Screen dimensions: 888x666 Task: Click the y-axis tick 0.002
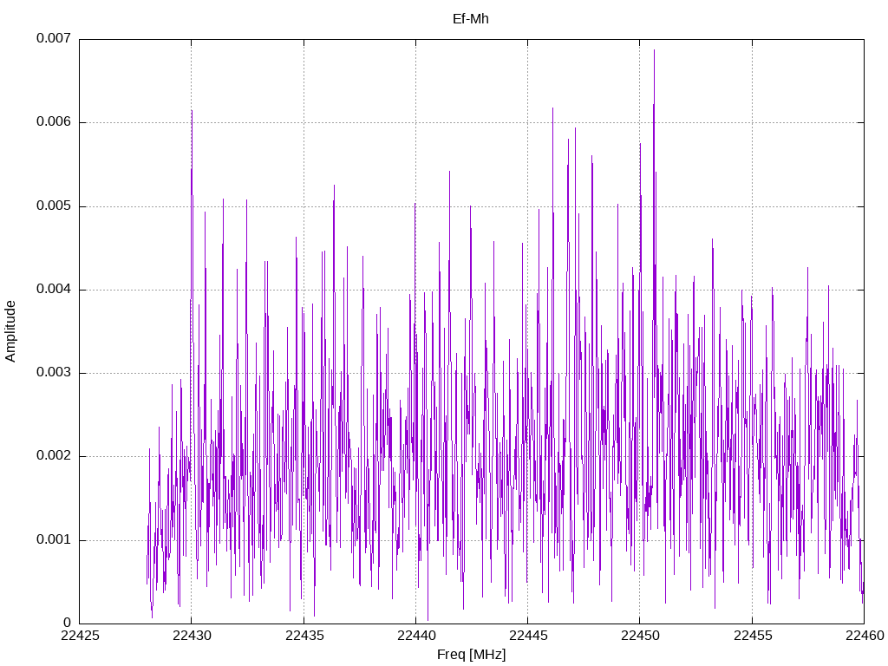(x=54, y=455)
